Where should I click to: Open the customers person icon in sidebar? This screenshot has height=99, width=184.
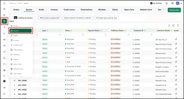pyautogui.click(x=4, y=27)
